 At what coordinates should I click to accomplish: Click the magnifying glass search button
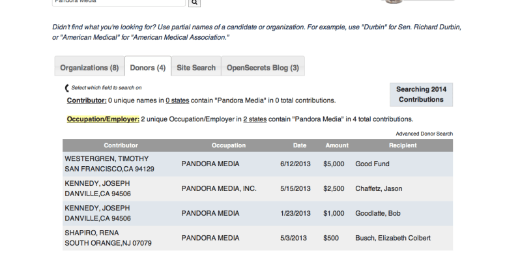194,3
